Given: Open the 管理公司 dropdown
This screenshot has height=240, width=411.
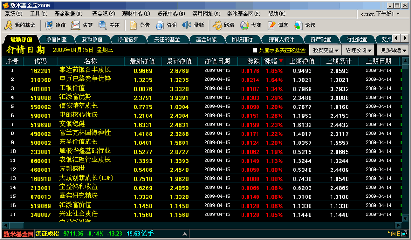Looking at the screenshot, I should pyautogui.click(x=359, y=50).
